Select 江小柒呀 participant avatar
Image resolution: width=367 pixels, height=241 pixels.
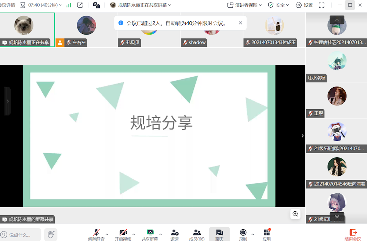337,61
